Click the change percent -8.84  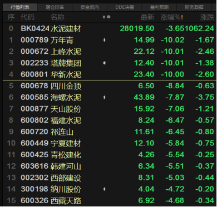click(x=175, y=86)
